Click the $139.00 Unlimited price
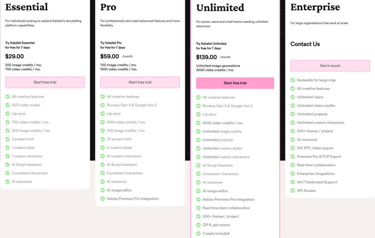Viewport: 375px width, 238px height. click(207, 57)
